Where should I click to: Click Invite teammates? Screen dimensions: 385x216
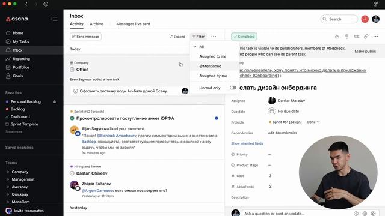coord(25,211)
